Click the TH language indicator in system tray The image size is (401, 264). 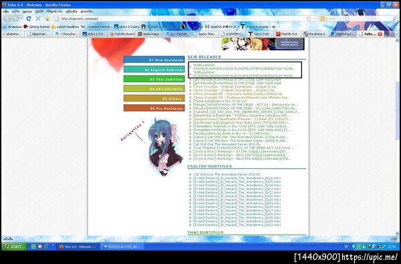click(346, 247)
